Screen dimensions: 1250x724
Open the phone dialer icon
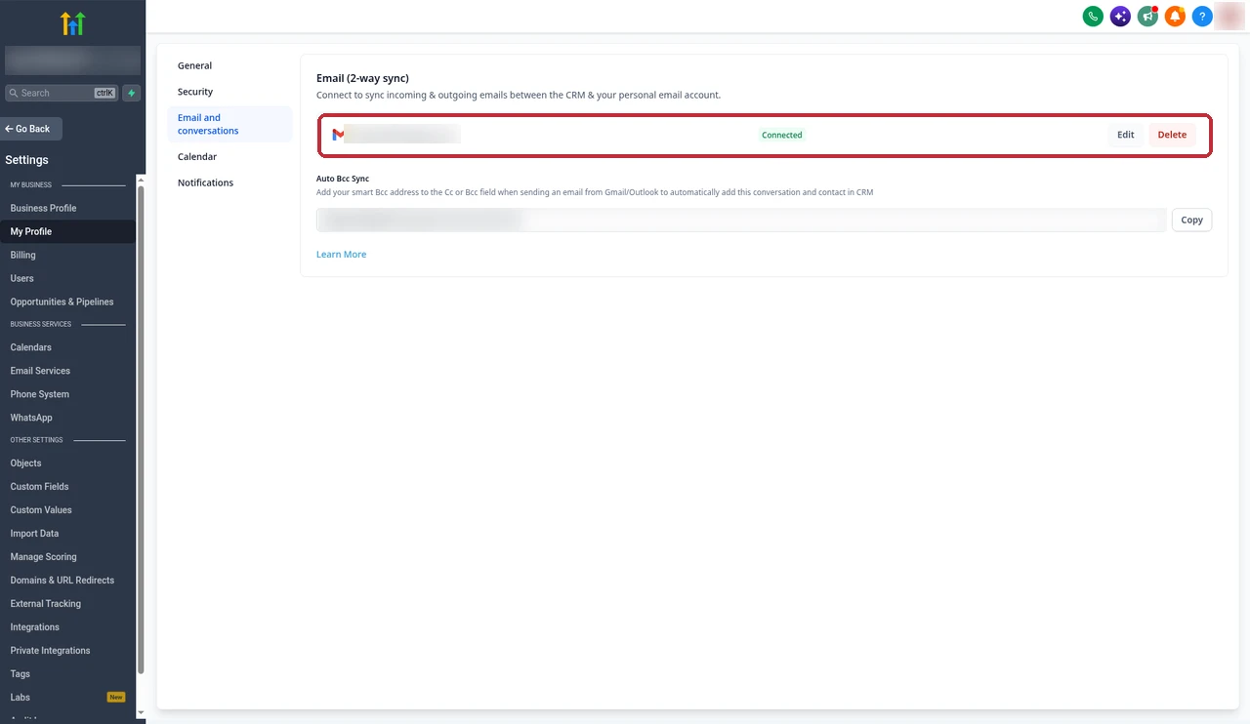coord(1093,16)
